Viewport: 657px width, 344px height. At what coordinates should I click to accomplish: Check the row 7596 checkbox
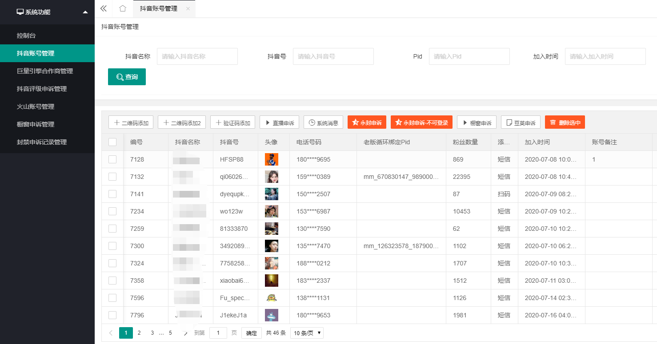click(112, 298)
